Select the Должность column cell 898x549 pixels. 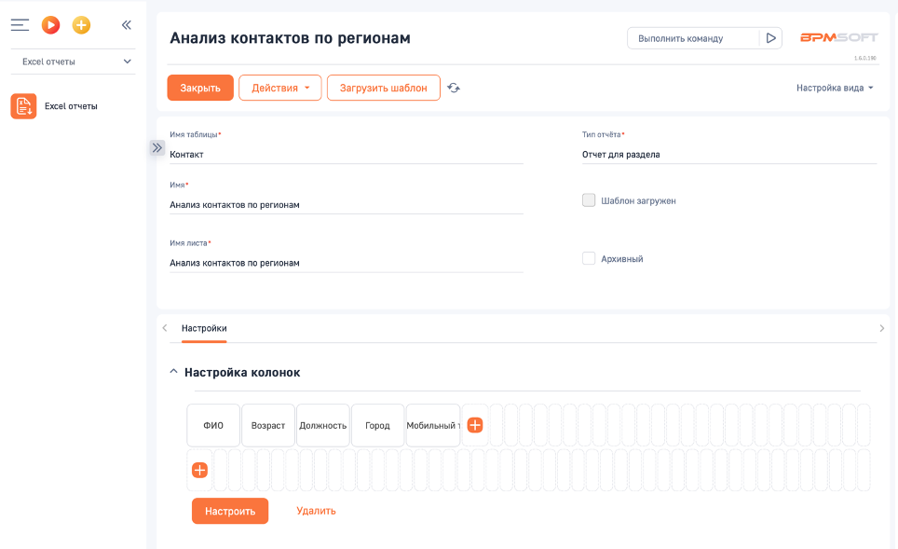point(323,425)
